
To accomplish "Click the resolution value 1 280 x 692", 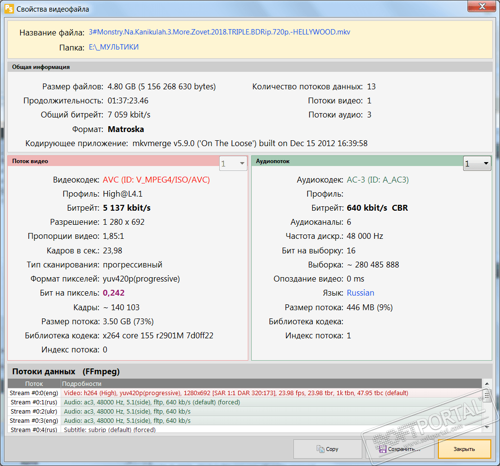I will point(123,222).
